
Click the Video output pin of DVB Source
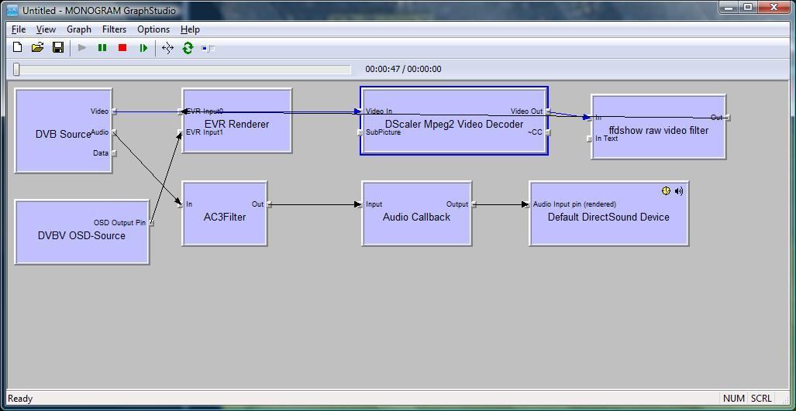(115, 111)
